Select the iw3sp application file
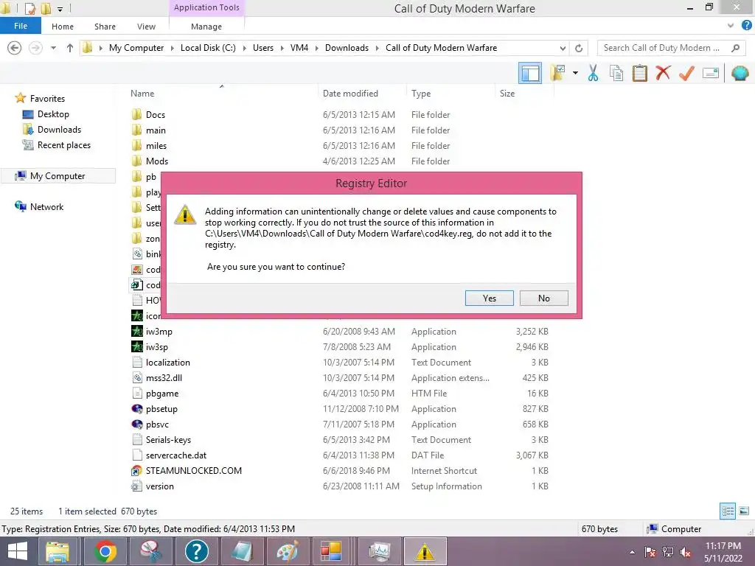755x566 pixels. (x=157, y=346)
